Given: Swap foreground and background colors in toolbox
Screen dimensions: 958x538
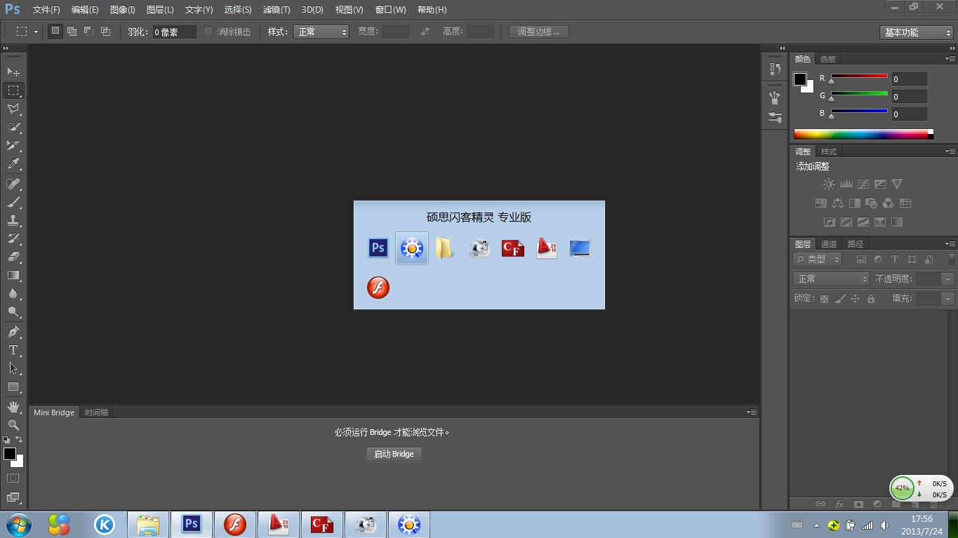Looking at the screenshot, I should click(x=19, y=440).
